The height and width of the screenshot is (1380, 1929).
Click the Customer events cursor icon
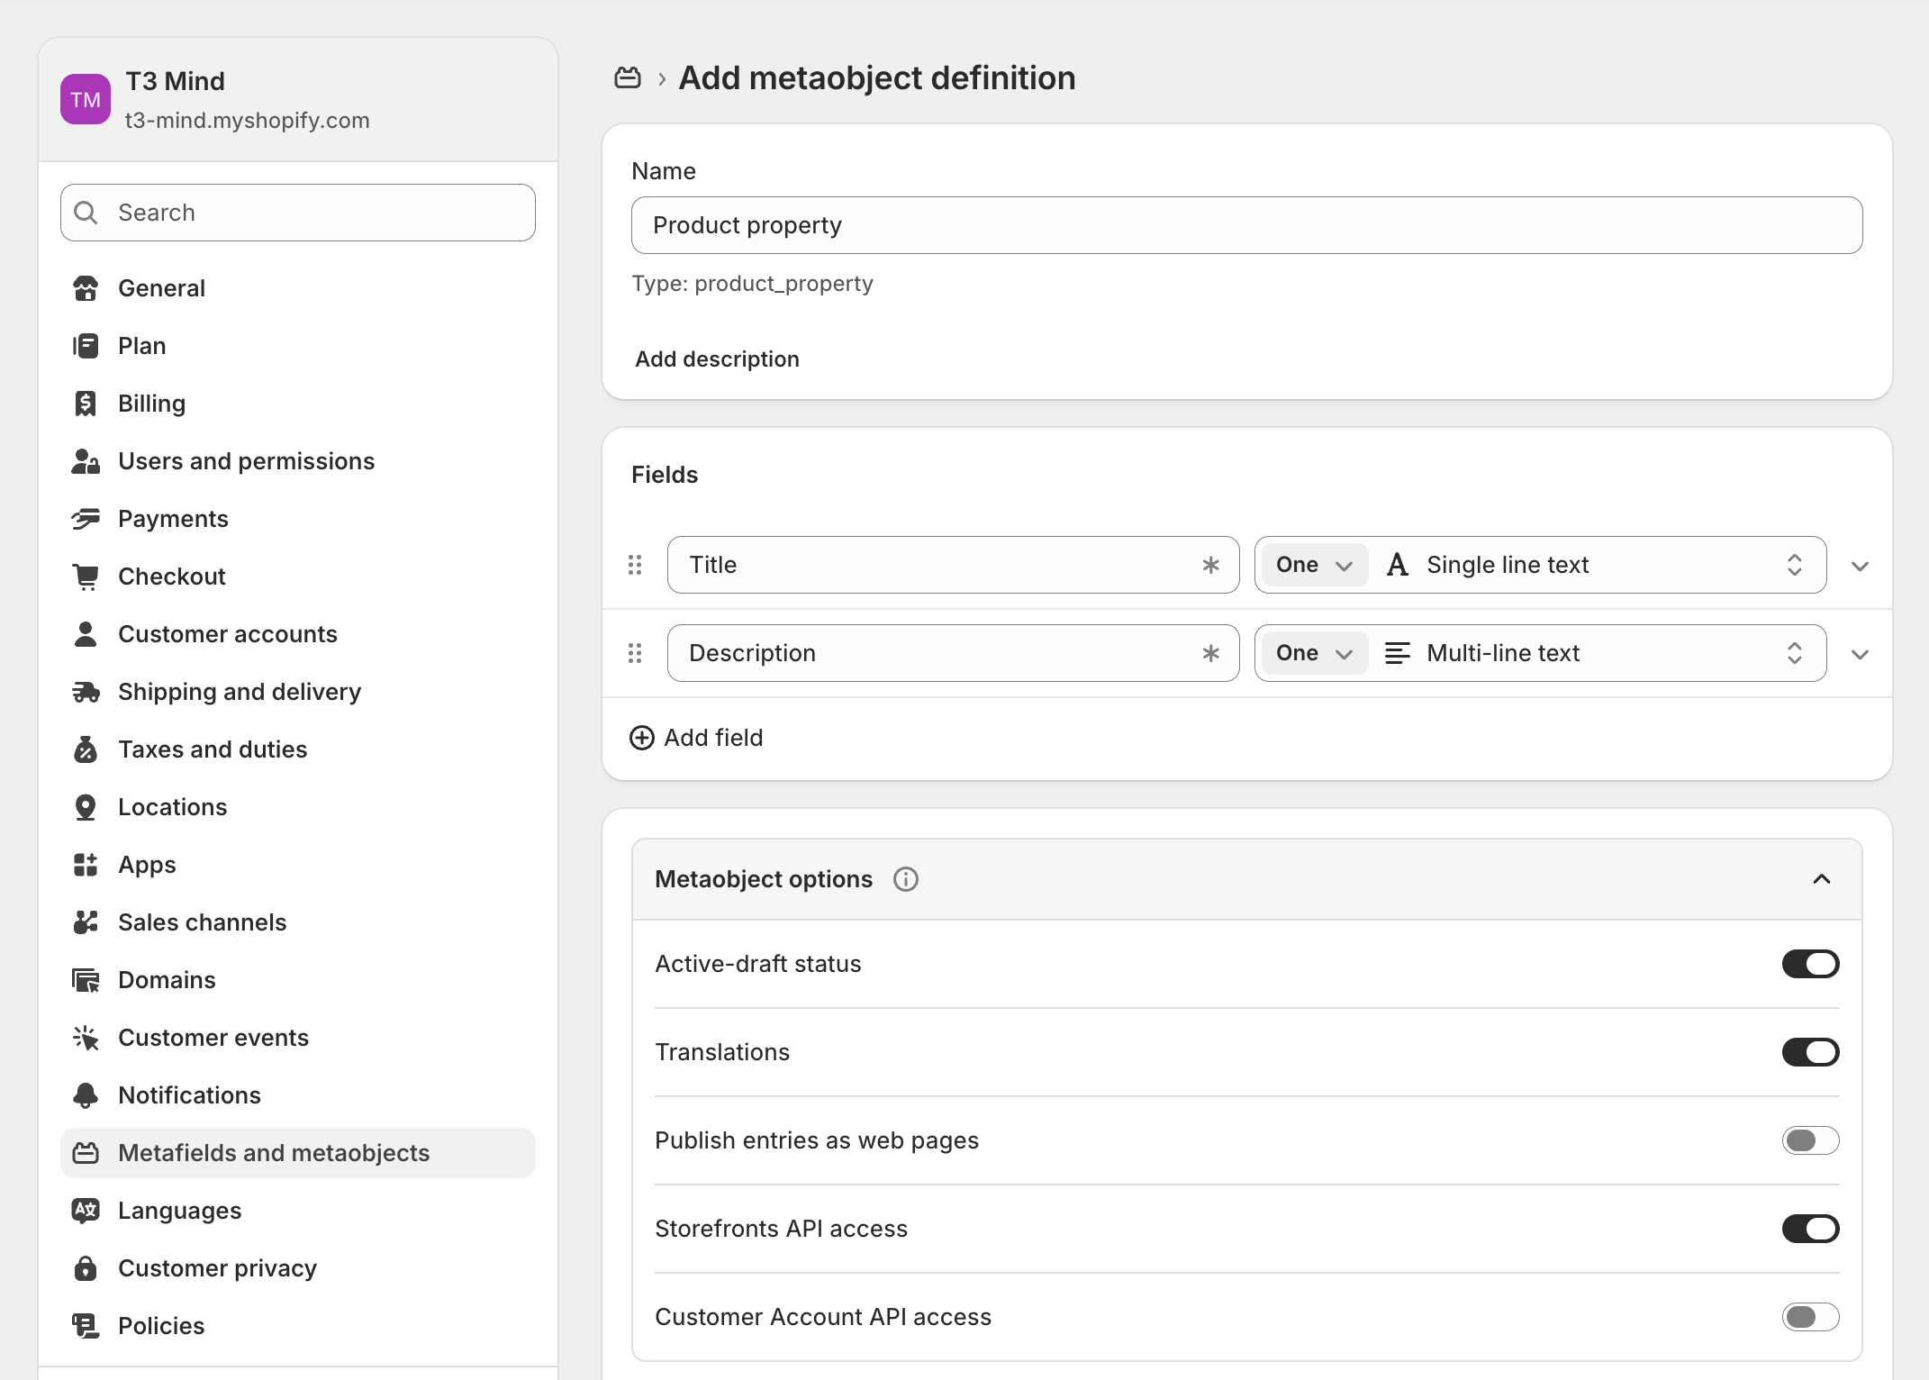coord(86,1038)
